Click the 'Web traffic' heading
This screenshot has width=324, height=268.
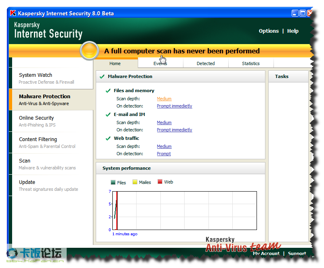coord(126,138)
